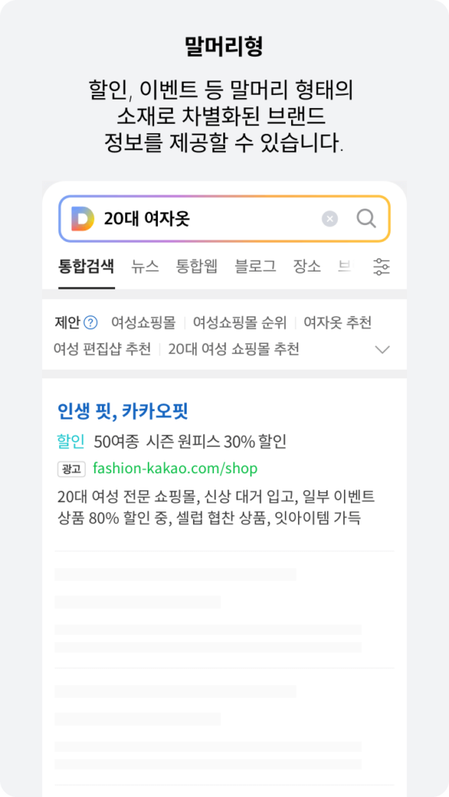Click the 여성쇼핑몰 순위 suggestion
449x797 pixels.
240,322
